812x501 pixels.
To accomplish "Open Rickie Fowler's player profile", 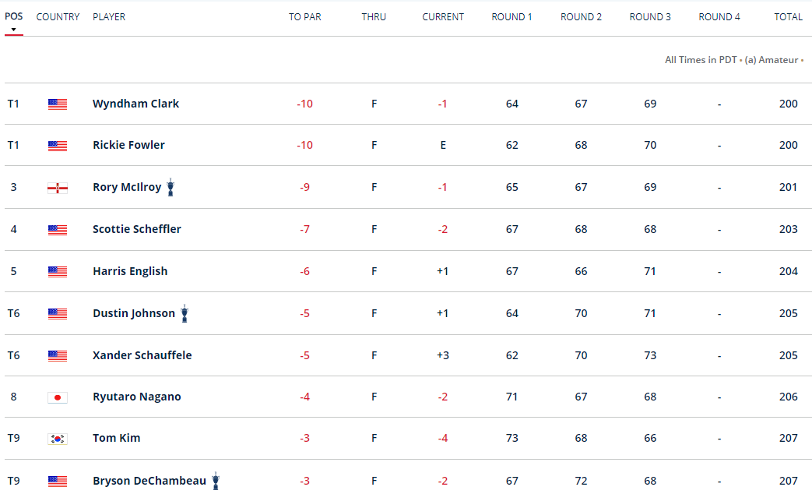I will tap(128, 145).
